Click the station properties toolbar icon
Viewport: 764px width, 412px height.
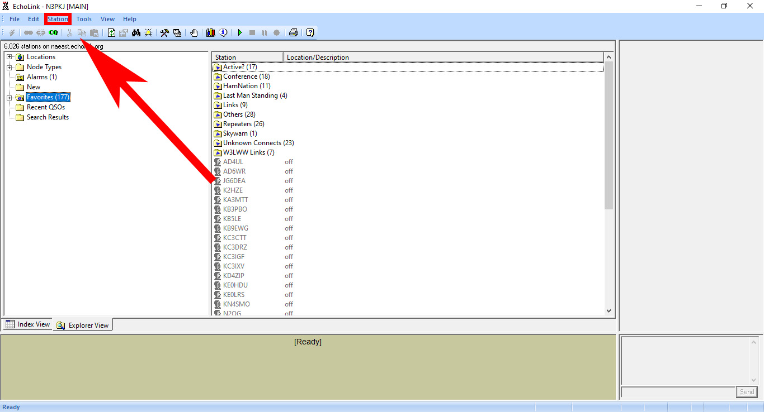[x=124, y=33]
